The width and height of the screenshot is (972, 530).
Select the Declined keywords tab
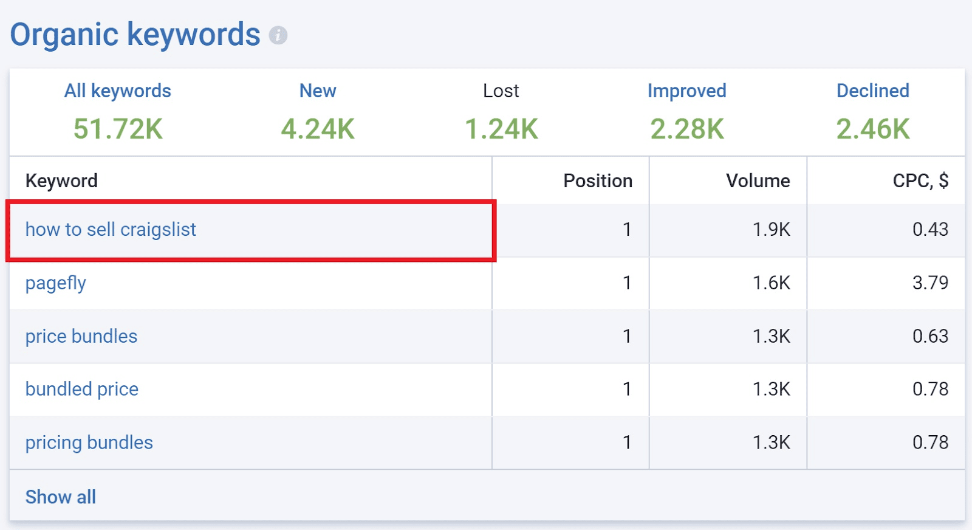(873, 91)
